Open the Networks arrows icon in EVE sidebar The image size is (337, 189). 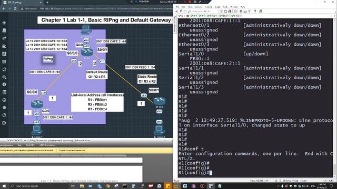click(x=4, y=38)
